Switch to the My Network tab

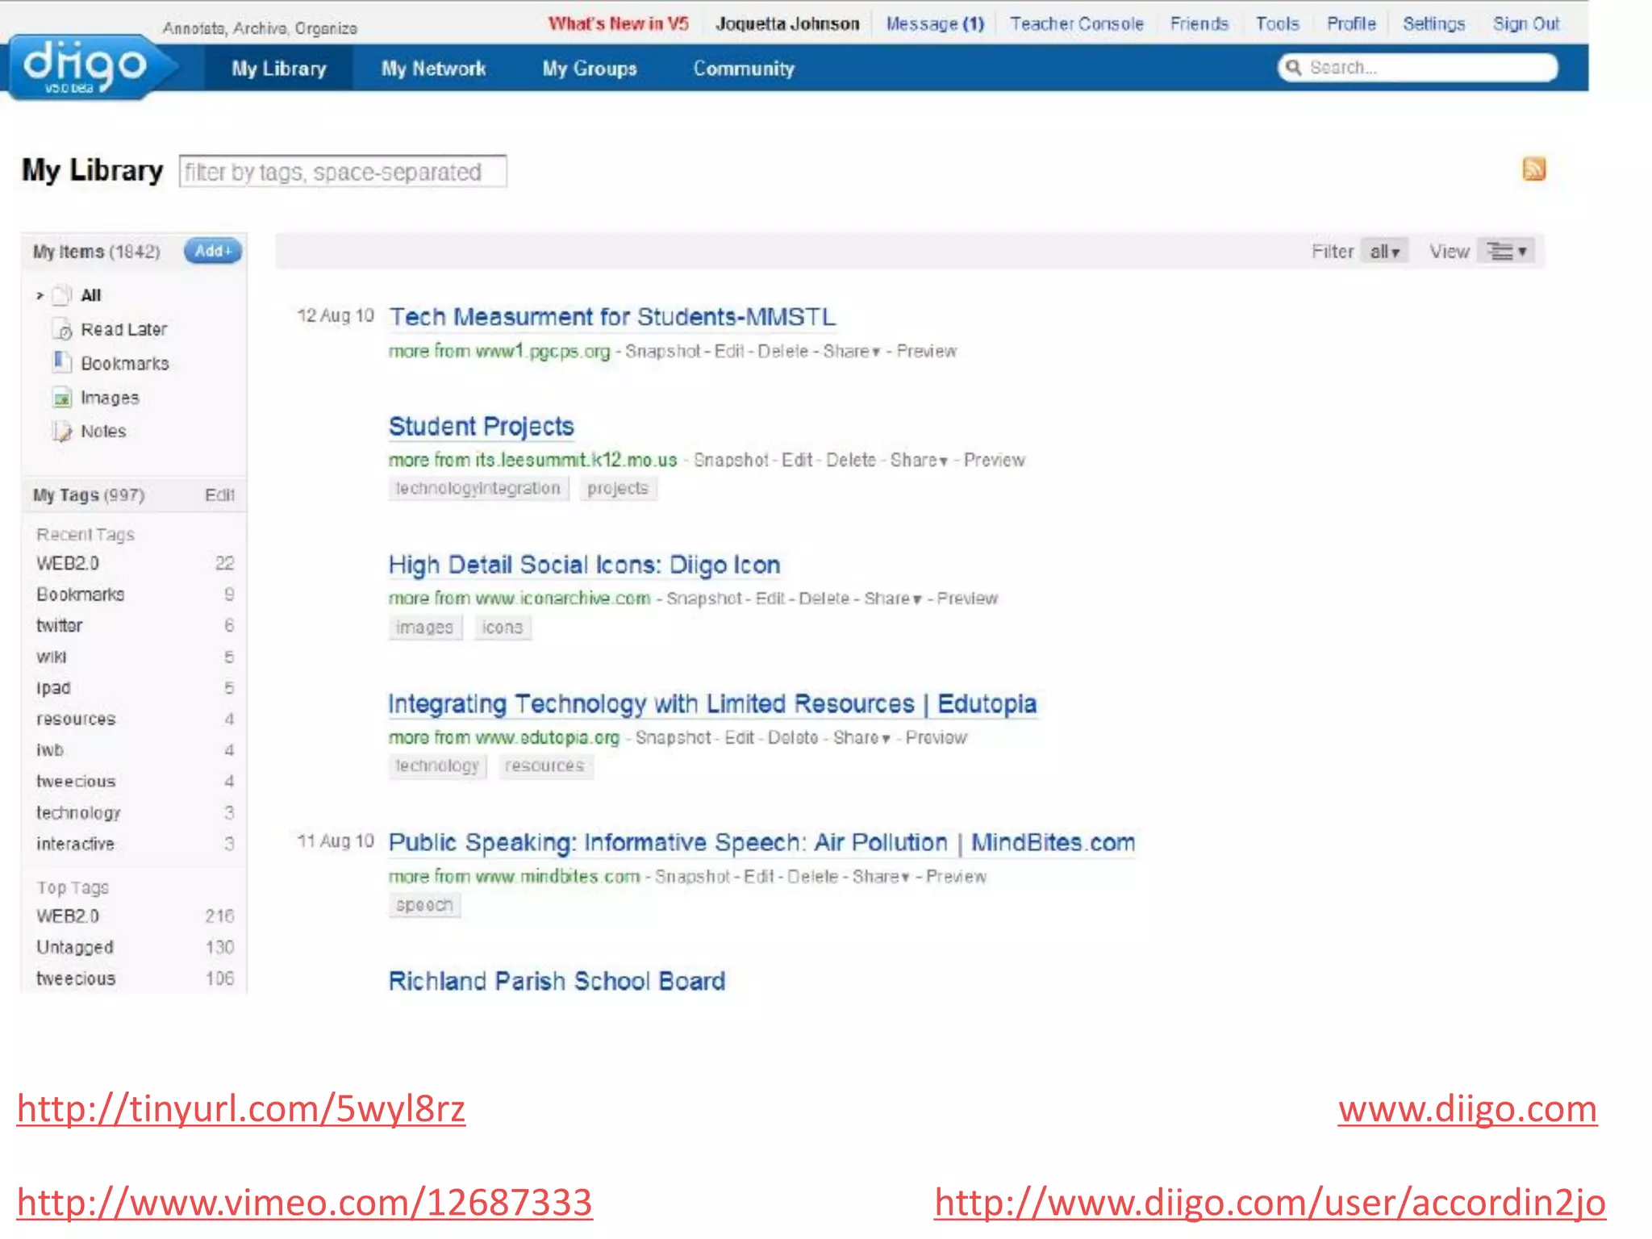(x=433, y=69)
